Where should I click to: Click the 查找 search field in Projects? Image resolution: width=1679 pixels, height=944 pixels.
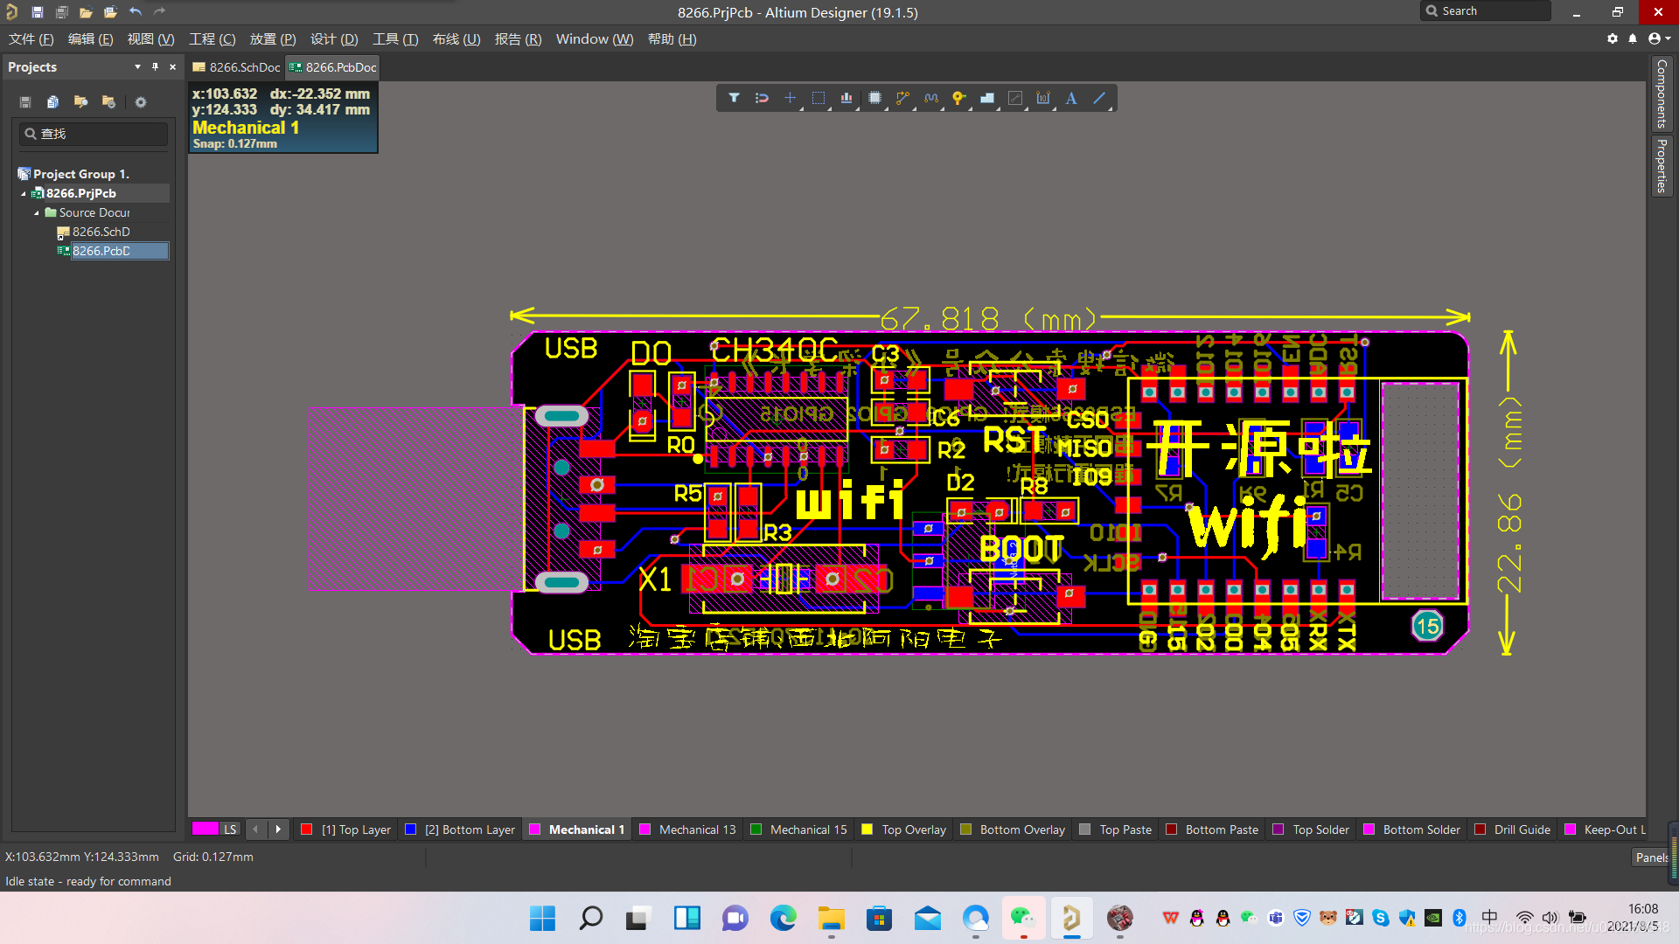point(94,134)
